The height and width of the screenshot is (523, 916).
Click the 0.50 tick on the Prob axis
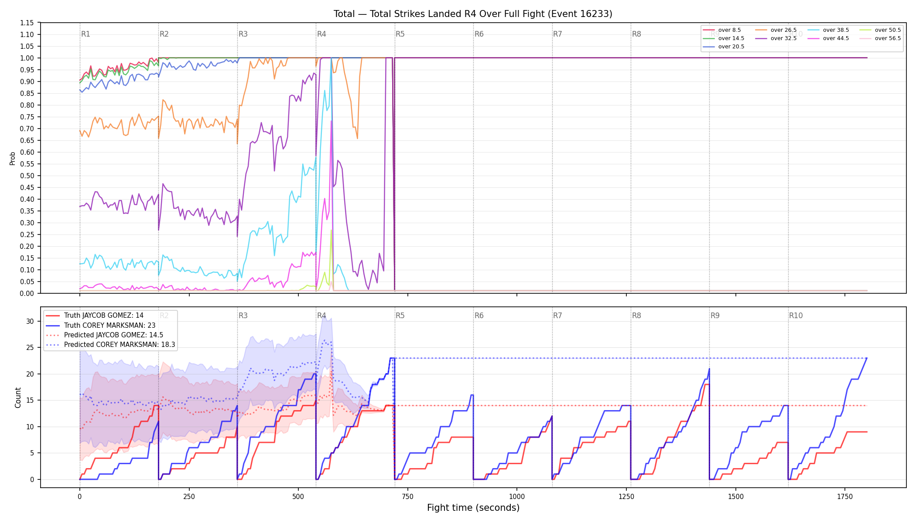[x=27, y=176]
